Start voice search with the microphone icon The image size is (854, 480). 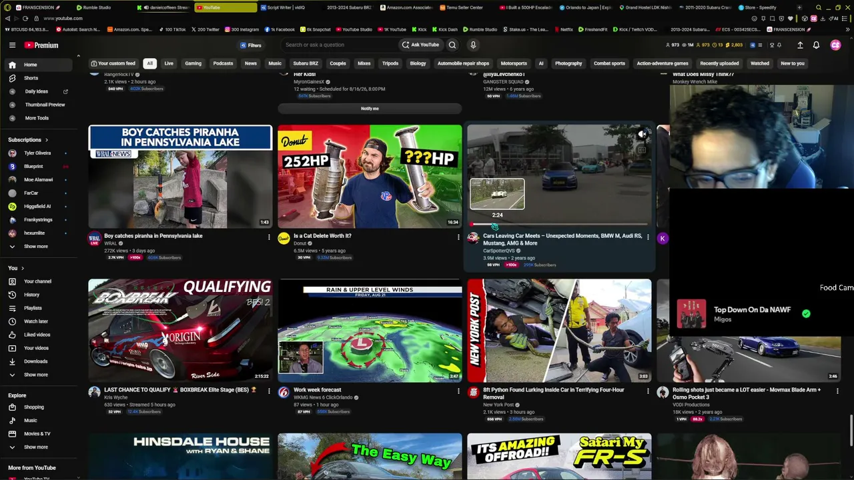pos(473,45)
